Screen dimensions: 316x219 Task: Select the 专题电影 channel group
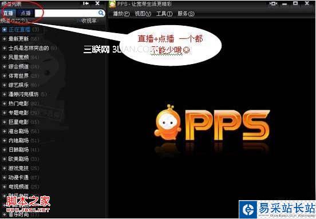pyautogui.click(x=18, y=113)
